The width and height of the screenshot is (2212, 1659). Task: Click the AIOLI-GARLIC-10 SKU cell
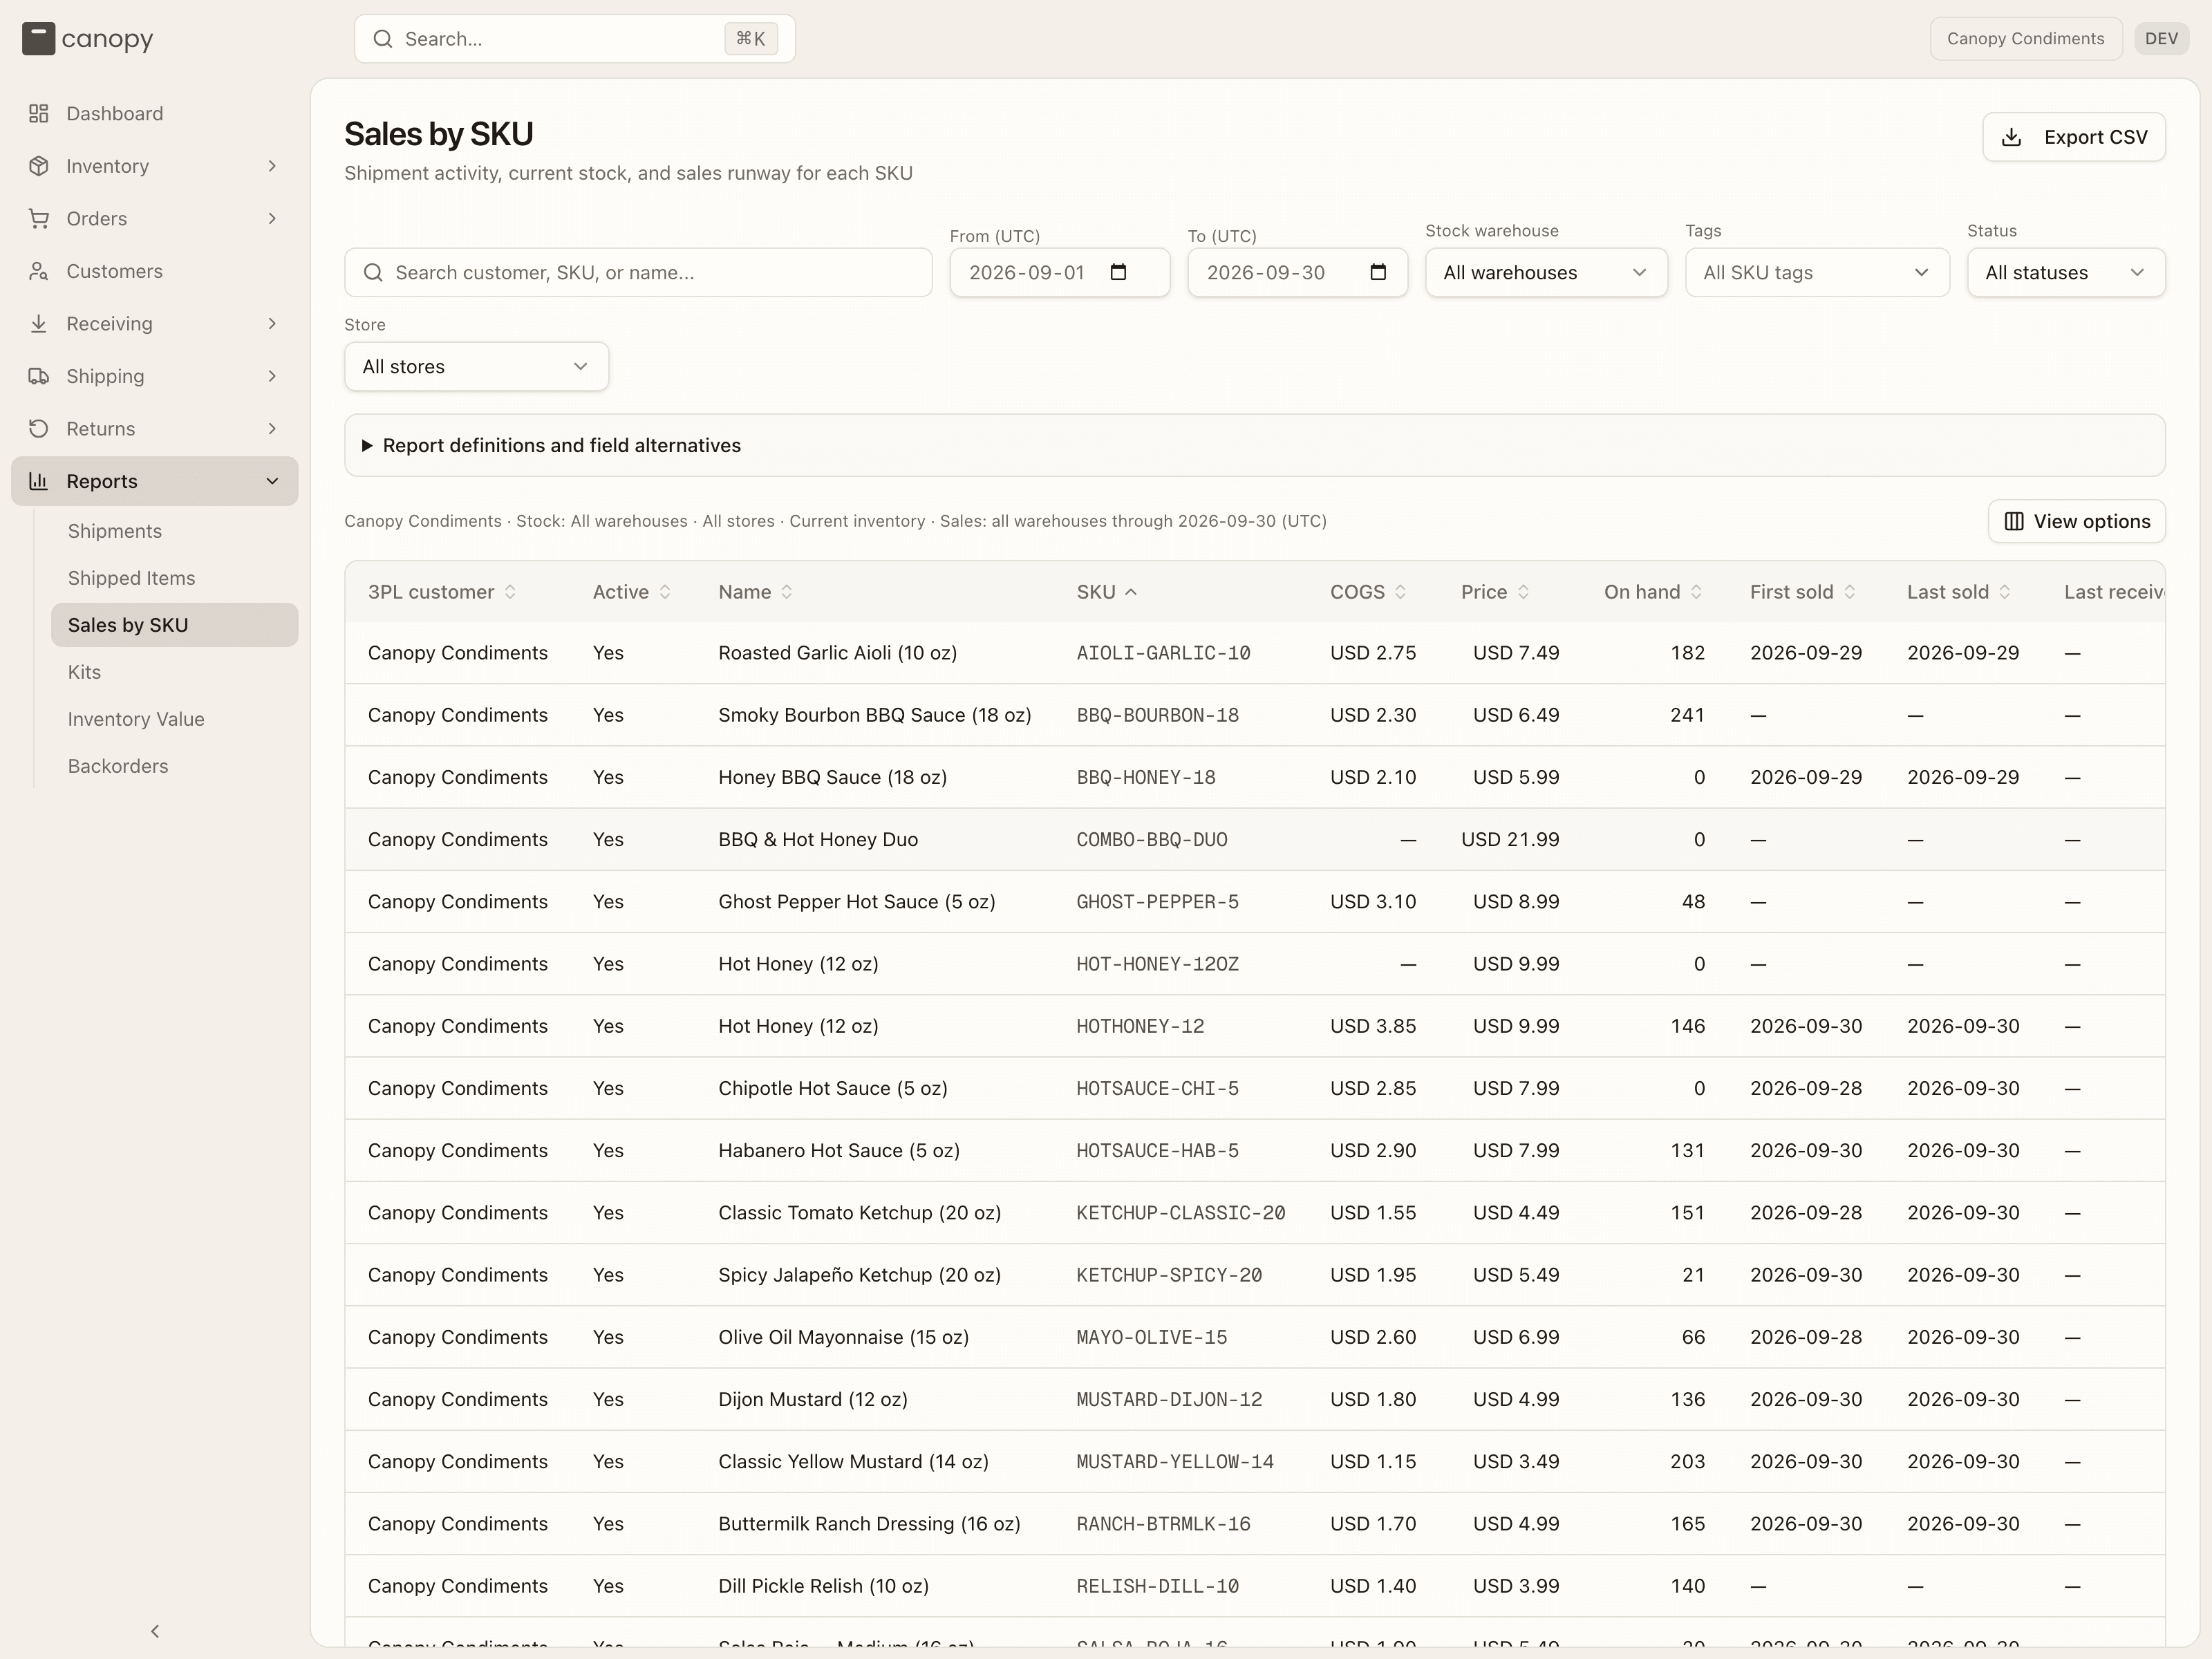(x=1163, y=653)
